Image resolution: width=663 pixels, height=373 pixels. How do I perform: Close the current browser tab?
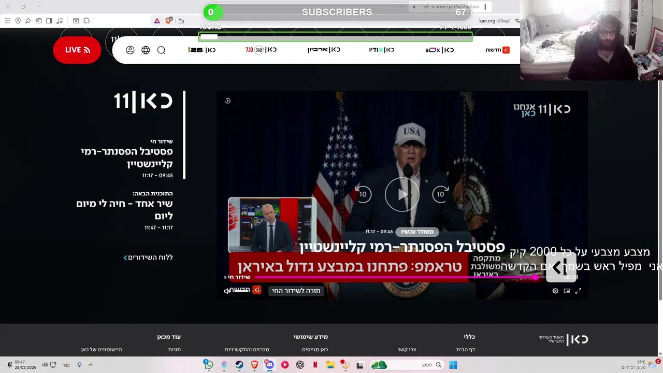click(x=414, y=7)
